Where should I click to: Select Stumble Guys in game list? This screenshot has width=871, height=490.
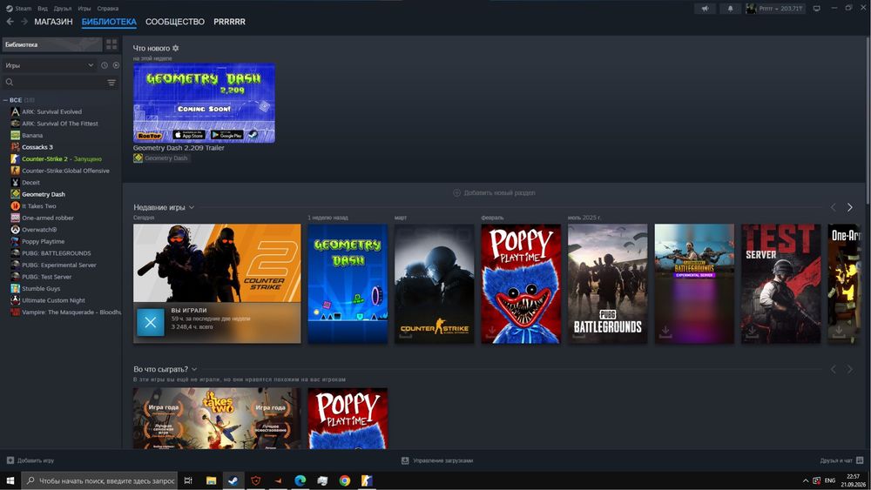point(41,289)
